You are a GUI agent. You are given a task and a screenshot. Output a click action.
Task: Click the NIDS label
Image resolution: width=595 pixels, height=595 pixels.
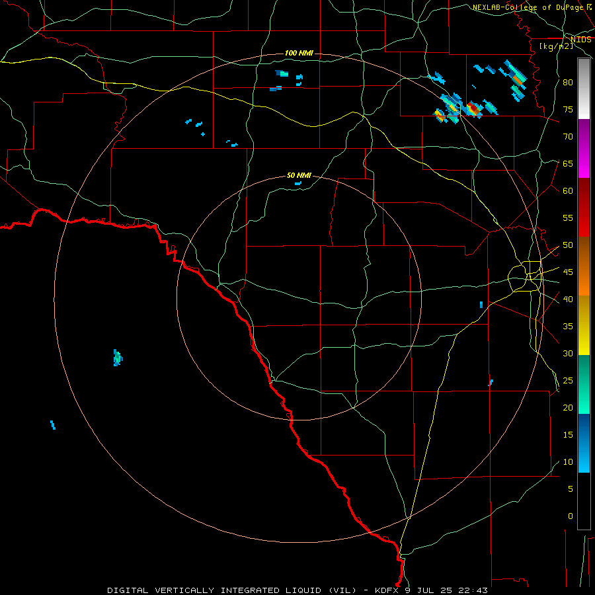581,39
